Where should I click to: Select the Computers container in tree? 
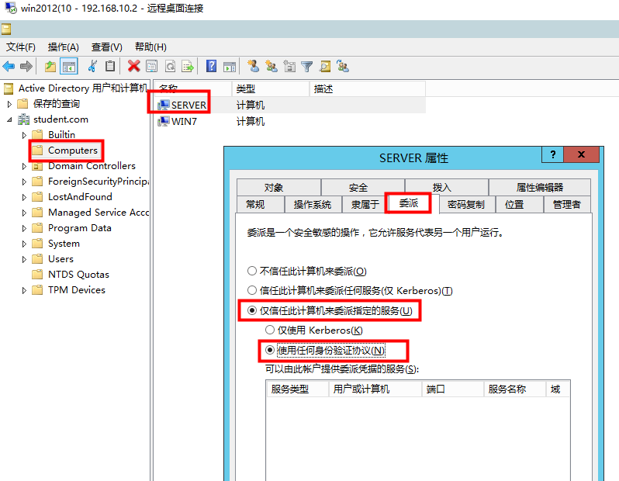click(x=73, y=151)
